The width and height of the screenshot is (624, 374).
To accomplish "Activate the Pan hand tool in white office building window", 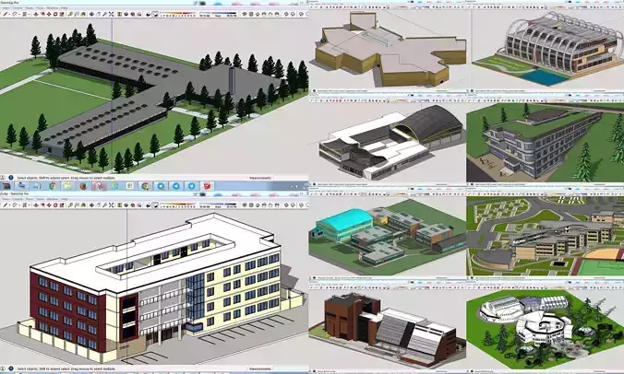I will [98, 205].
